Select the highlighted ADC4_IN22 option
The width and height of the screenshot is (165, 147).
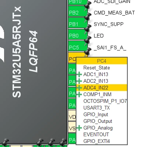pyautogui.click(x=102, y=88)
